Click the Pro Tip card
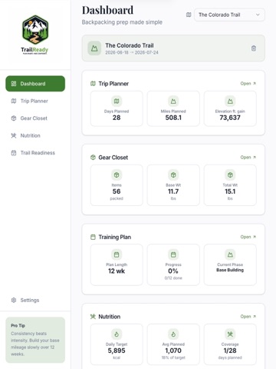 point(35,340)
